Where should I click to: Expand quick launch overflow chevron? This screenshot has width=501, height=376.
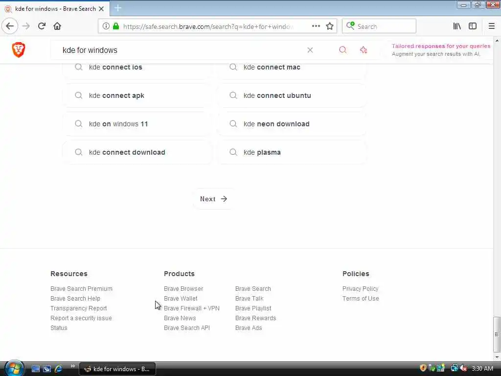tap(72, 366)
